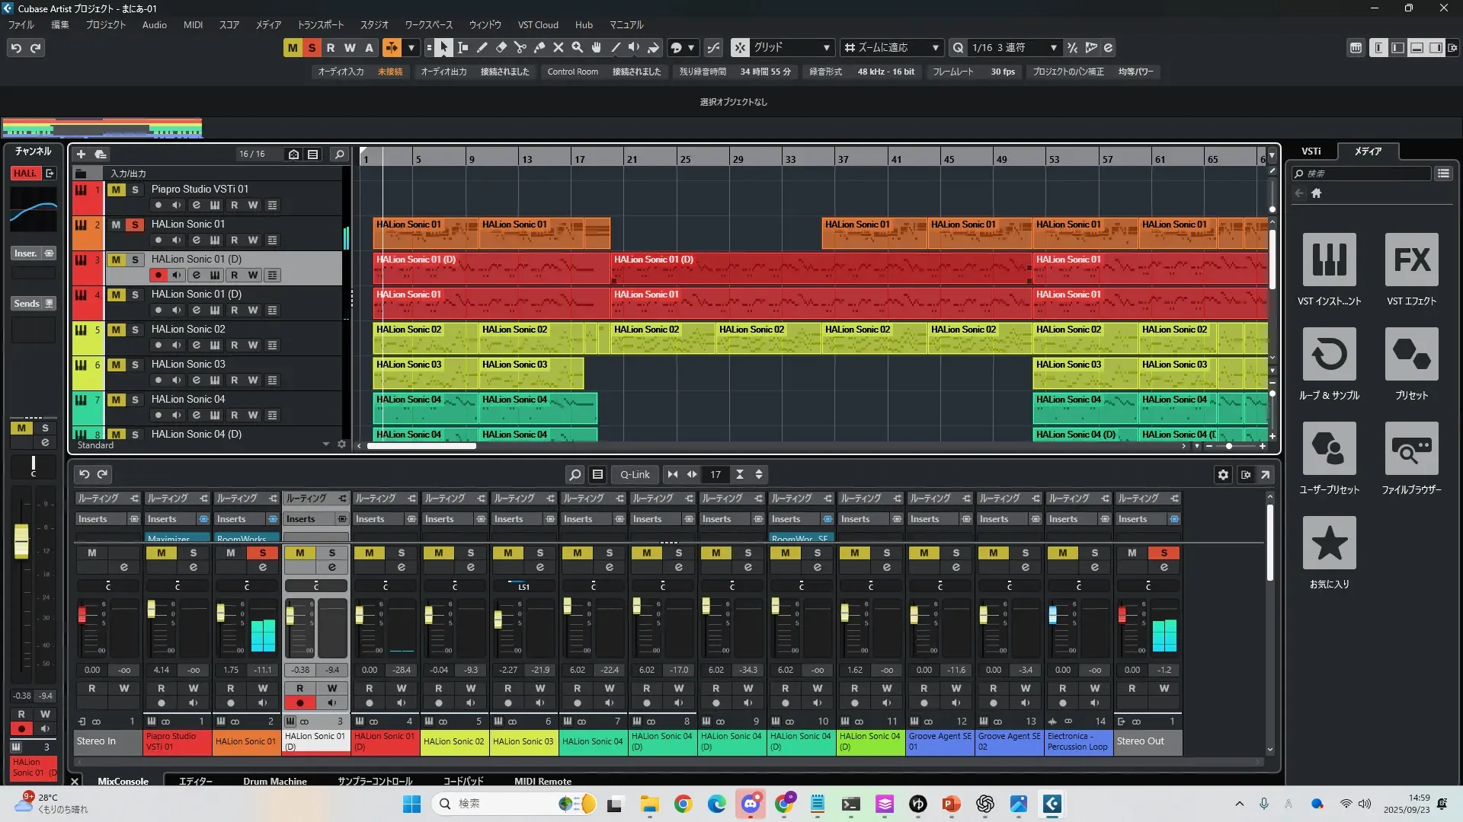Viewport: 1463px width, 822px height.
Task: Select the Erase tool in toolbar
Action: [x=501, y=48]
